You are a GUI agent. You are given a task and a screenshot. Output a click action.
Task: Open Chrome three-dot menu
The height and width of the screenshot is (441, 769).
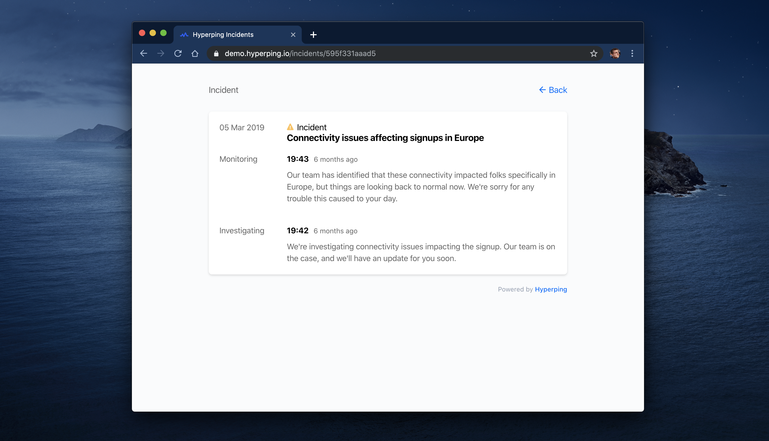coord(632,54)
